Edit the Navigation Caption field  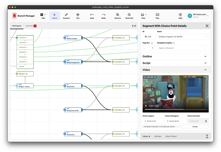[x=183, y=48]
